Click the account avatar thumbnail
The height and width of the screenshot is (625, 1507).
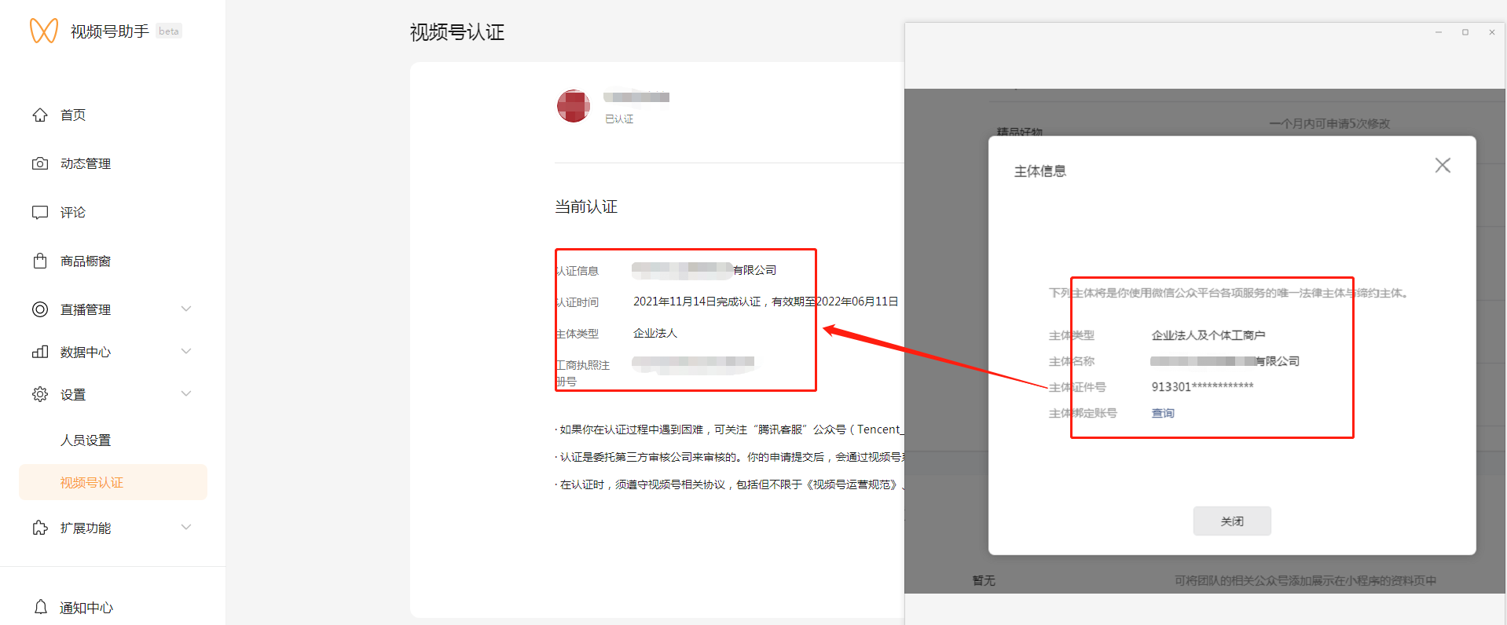click(x=574, y=106)
